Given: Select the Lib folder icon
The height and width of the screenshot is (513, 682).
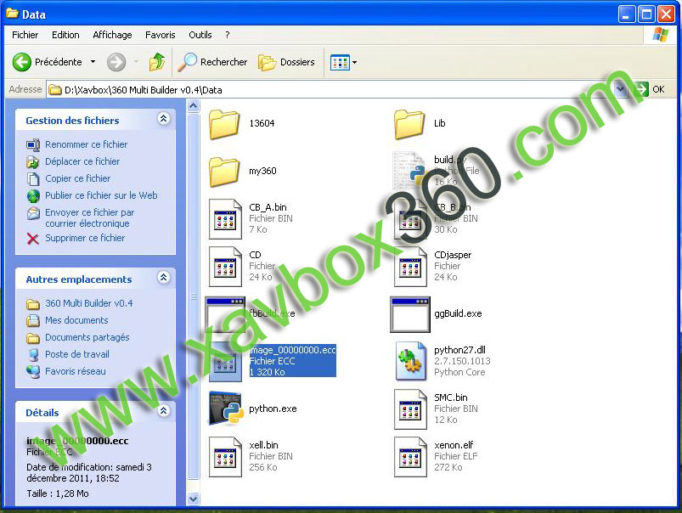Looking at the screenshot, I should coord(409,125).
